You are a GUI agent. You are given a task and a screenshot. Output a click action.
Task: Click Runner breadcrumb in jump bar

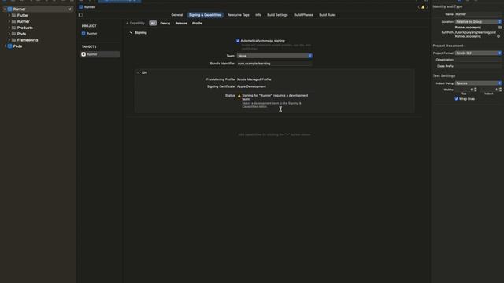pos(87,7)
